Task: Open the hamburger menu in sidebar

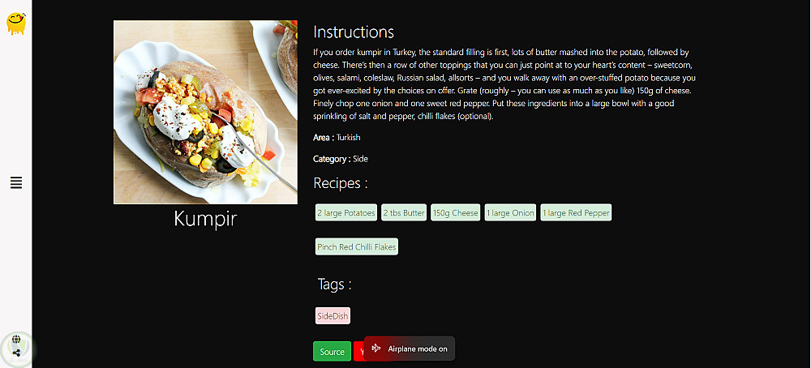Action: click(16, 183)
